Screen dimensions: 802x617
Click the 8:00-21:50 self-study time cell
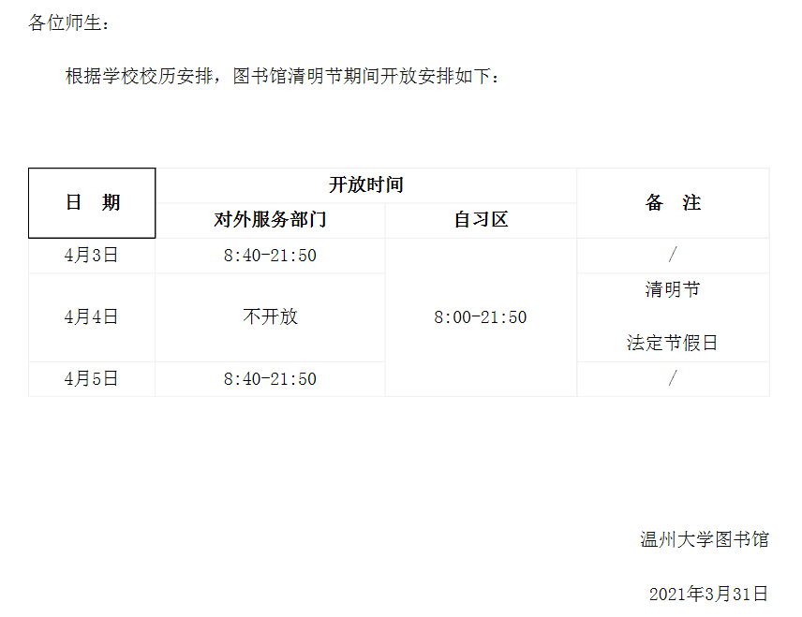pos(481,317)
